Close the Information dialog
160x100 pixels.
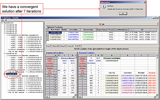tap(144, 2)
